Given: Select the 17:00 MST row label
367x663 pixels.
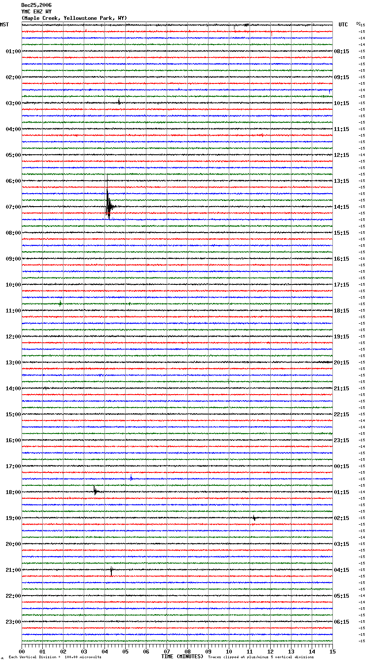Looking at the screenshot, I should coord(13,466).
